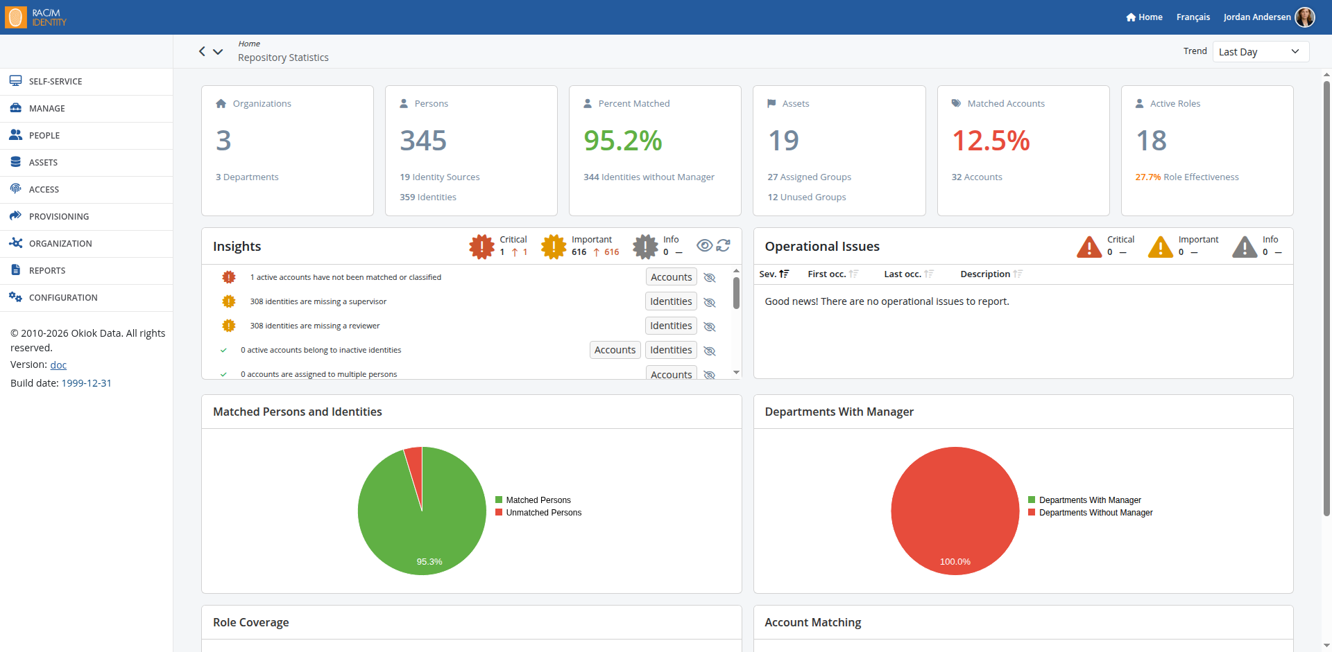1332x652 pixels.
Task: Click the Reports document icon
Action: click(x=15, y=270)
